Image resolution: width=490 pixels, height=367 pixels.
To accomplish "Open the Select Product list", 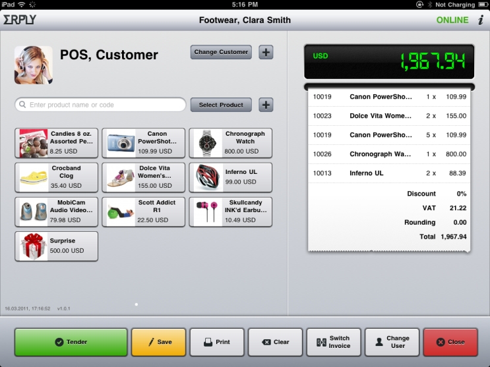I will tap(221, 105).
